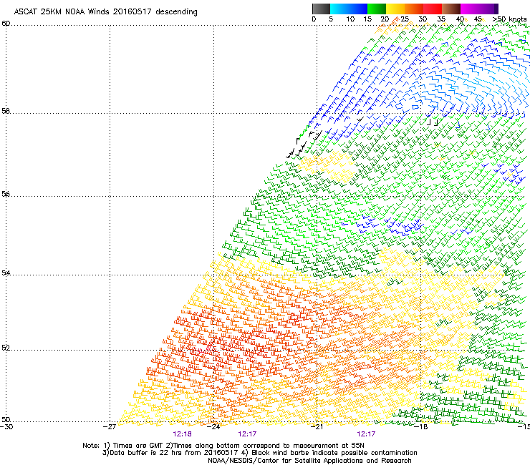The height and width of the screenshot is (465, 530).
Task: Click the longitude label -18
Action: [x=420, y=427]
